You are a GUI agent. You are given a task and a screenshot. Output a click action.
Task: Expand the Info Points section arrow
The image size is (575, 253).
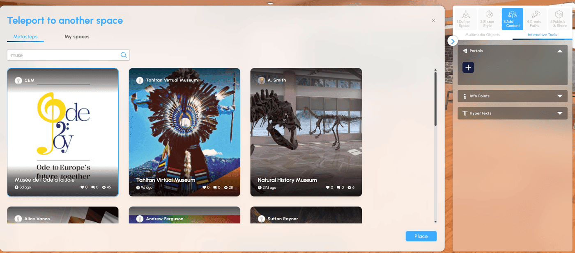560,96
